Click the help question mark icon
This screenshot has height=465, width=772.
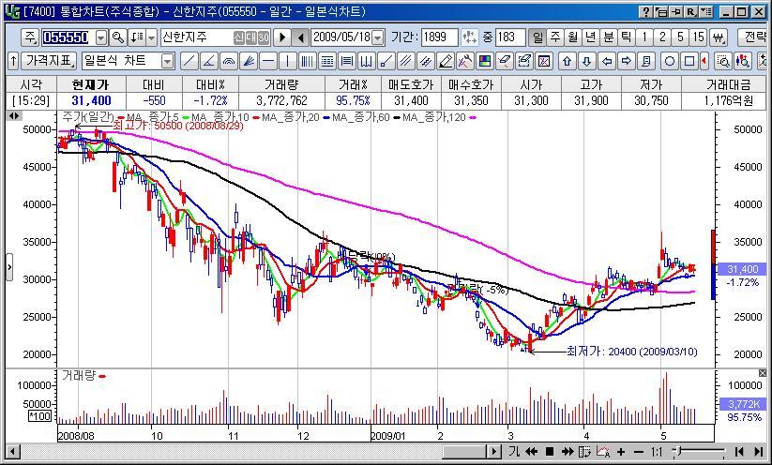click(646, 12)
